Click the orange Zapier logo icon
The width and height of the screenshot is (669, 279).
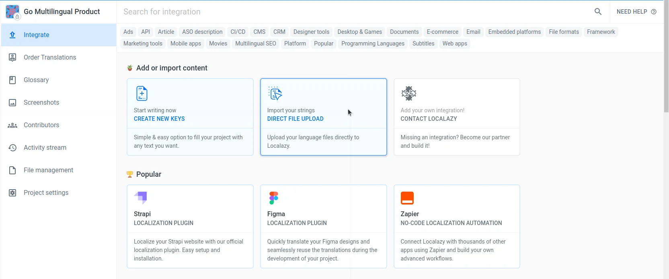pos(407,198)
